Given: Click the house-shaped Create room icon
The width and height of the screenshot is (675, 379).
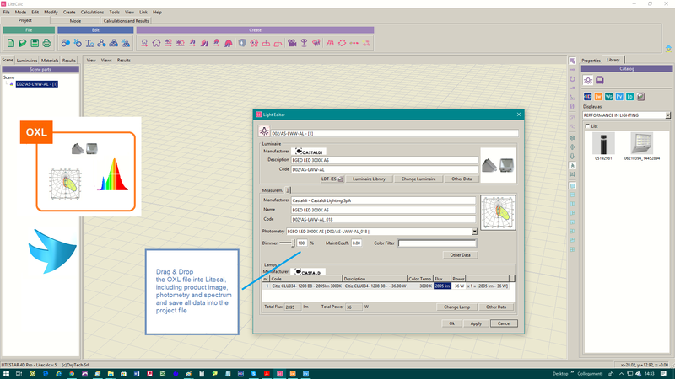Looking at the screenshot, I should click(156, 43).
